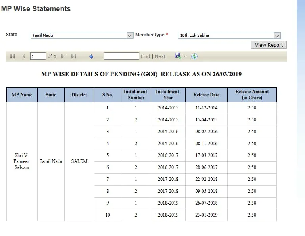Screen dimensions: 305x236
Task: Click release date 25-01-2019
Action: (x=206, y=215)
